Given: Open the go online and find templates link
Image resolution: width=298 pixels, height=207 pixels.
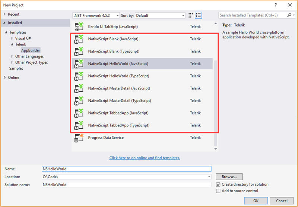Looking at the screenshot, I should [145, 158].
